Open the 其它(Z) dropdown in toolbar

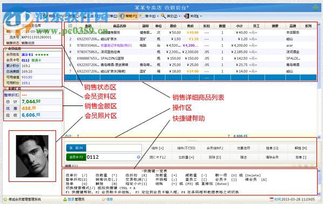[180, 16]
